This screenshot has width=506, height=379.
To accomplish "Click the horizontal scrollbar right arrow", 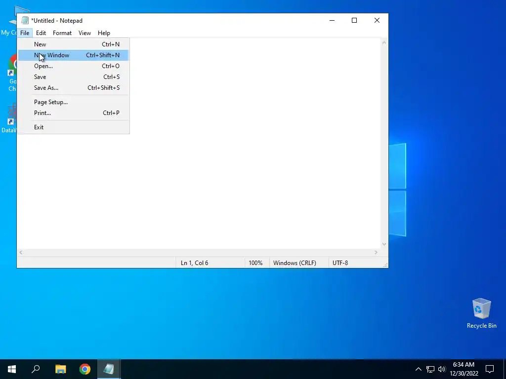I will tap(376, 252).
